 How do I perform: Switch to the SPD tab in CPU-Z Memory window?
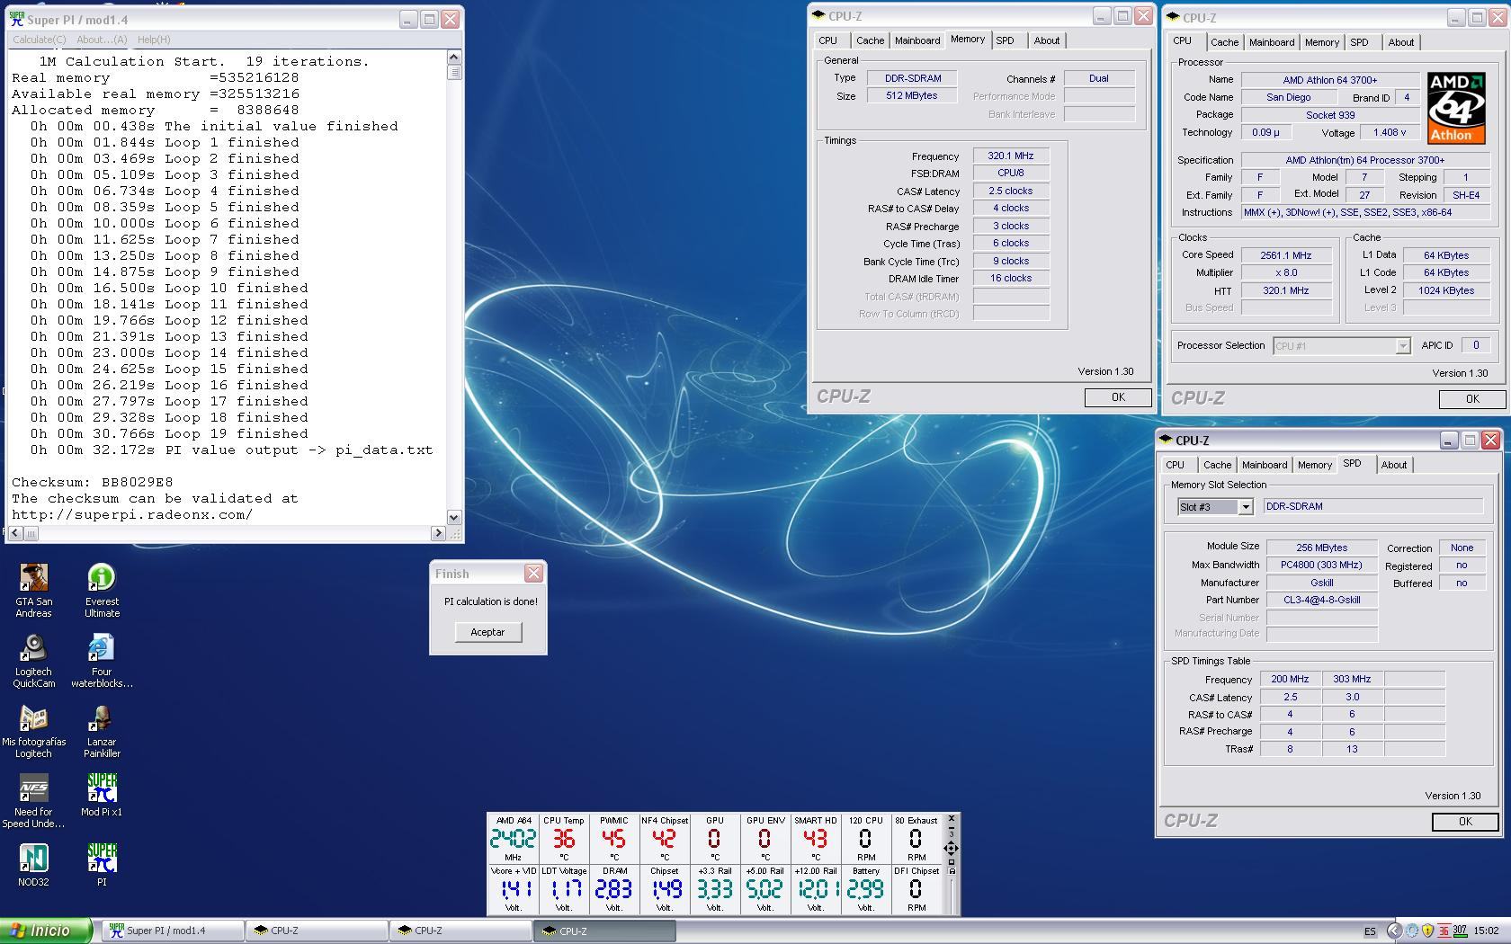(x=1005, y=40)
